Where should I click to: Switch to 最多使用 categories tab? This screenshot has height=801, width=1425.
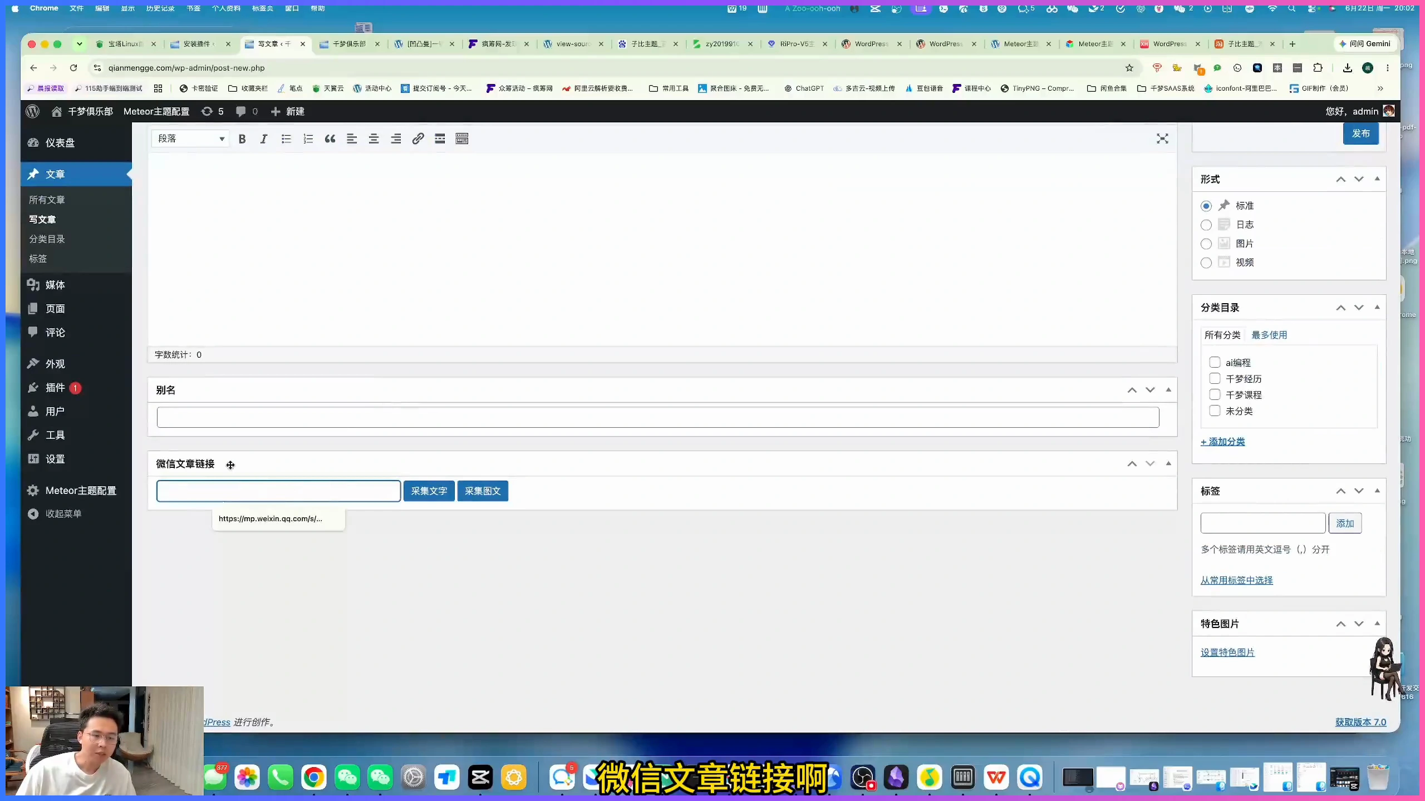pos(1269,335)
